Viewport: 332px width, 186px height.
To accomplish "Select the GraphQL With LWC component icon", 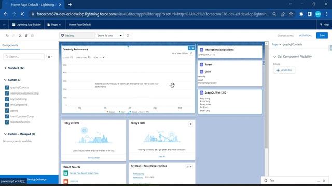I will [x=202, y=92].
